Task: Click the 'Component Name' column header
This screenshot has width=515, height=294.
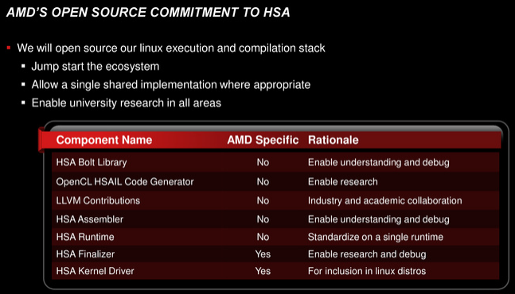Action: click(104, 141)
